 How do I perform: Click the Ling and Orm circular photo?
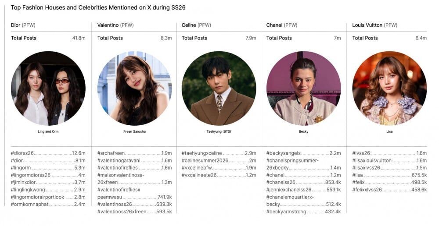[48, 88]
